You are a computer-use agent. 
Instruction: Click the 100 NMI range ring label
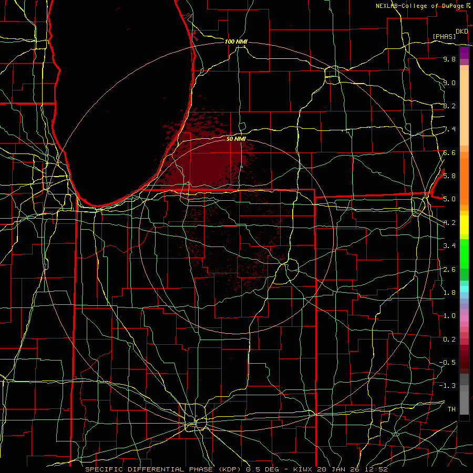[x=236, y=42]
